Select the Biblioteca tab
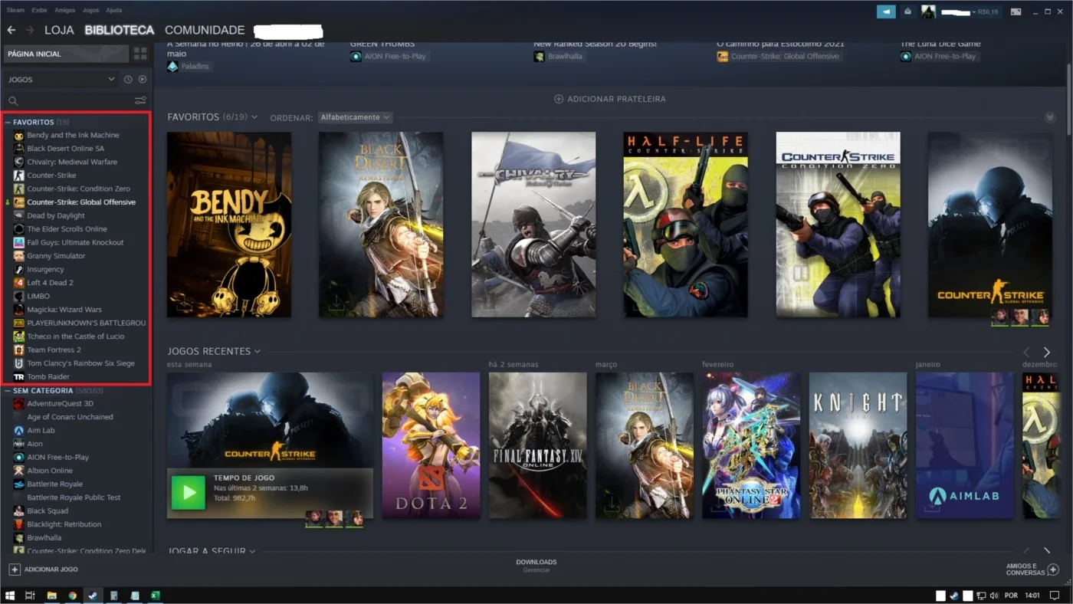 [x=120, y=30]
